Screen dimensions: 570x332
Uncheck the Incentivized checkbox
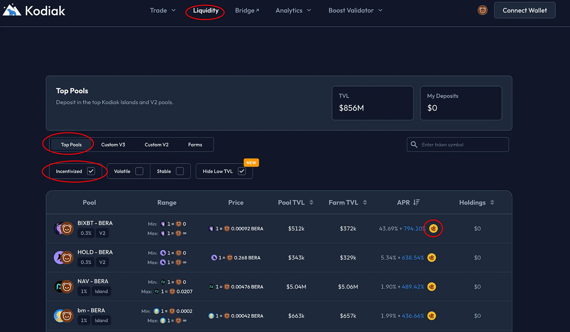(x=91, y=171)
